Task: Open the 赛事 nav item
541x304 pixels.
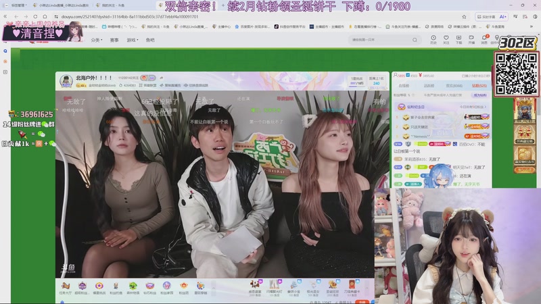Action: pyautogui.click(x=114, y=40)
